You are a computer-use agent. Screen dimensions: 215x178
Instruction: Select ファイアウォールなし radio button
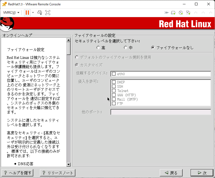(x=153, y=48)
